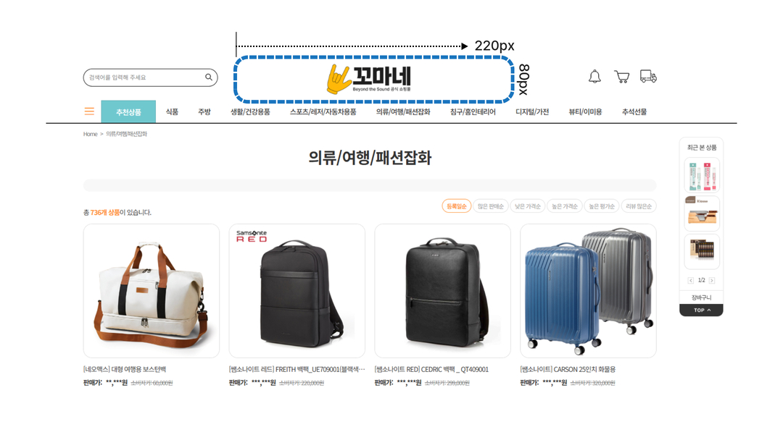Viewport: 783px width, 440px height.
Task: Sort by 높은 가격순
Action: 565,206
